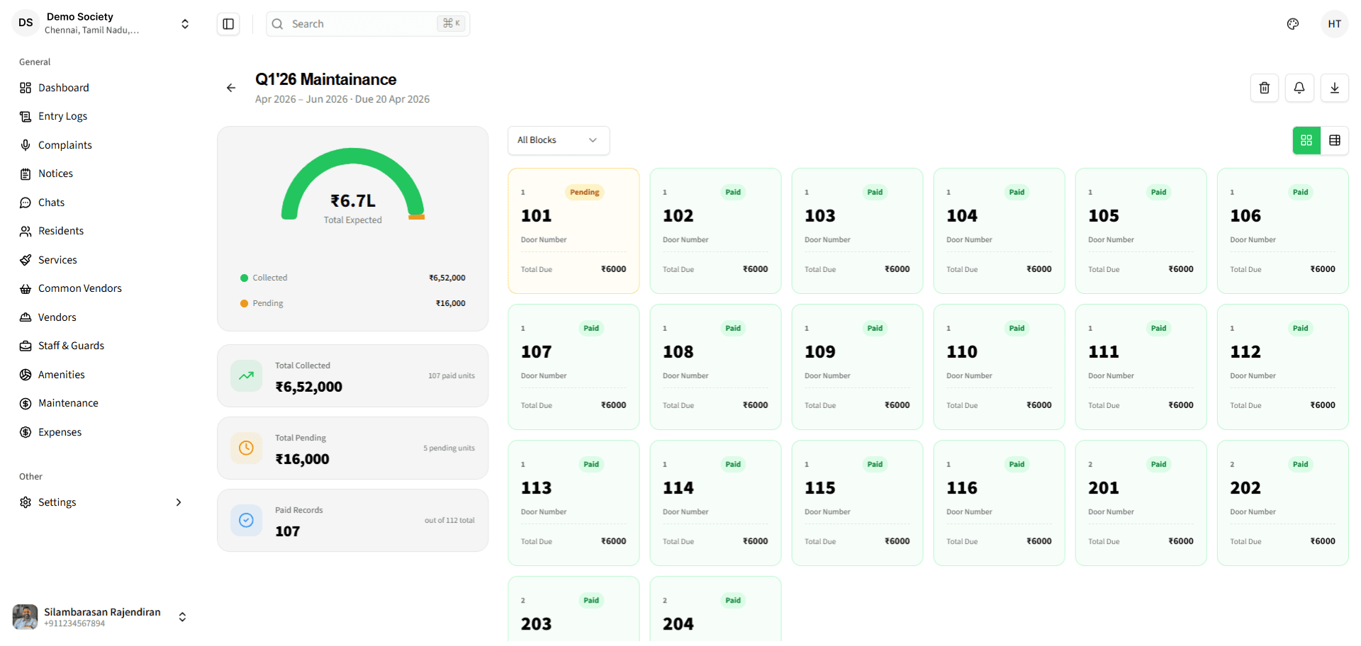
Task: Open Residents page
Action: 61,231
